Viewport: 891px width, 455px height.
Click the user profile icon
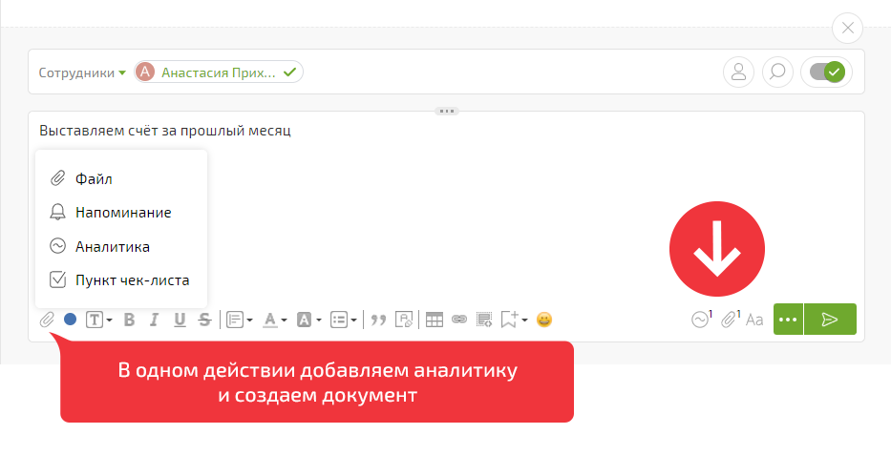738,72
